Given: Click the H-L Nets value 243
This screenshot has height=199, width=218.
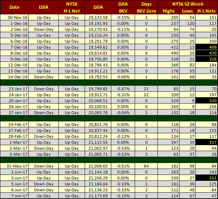Looking at the screenshot, I should pos(206,172).
